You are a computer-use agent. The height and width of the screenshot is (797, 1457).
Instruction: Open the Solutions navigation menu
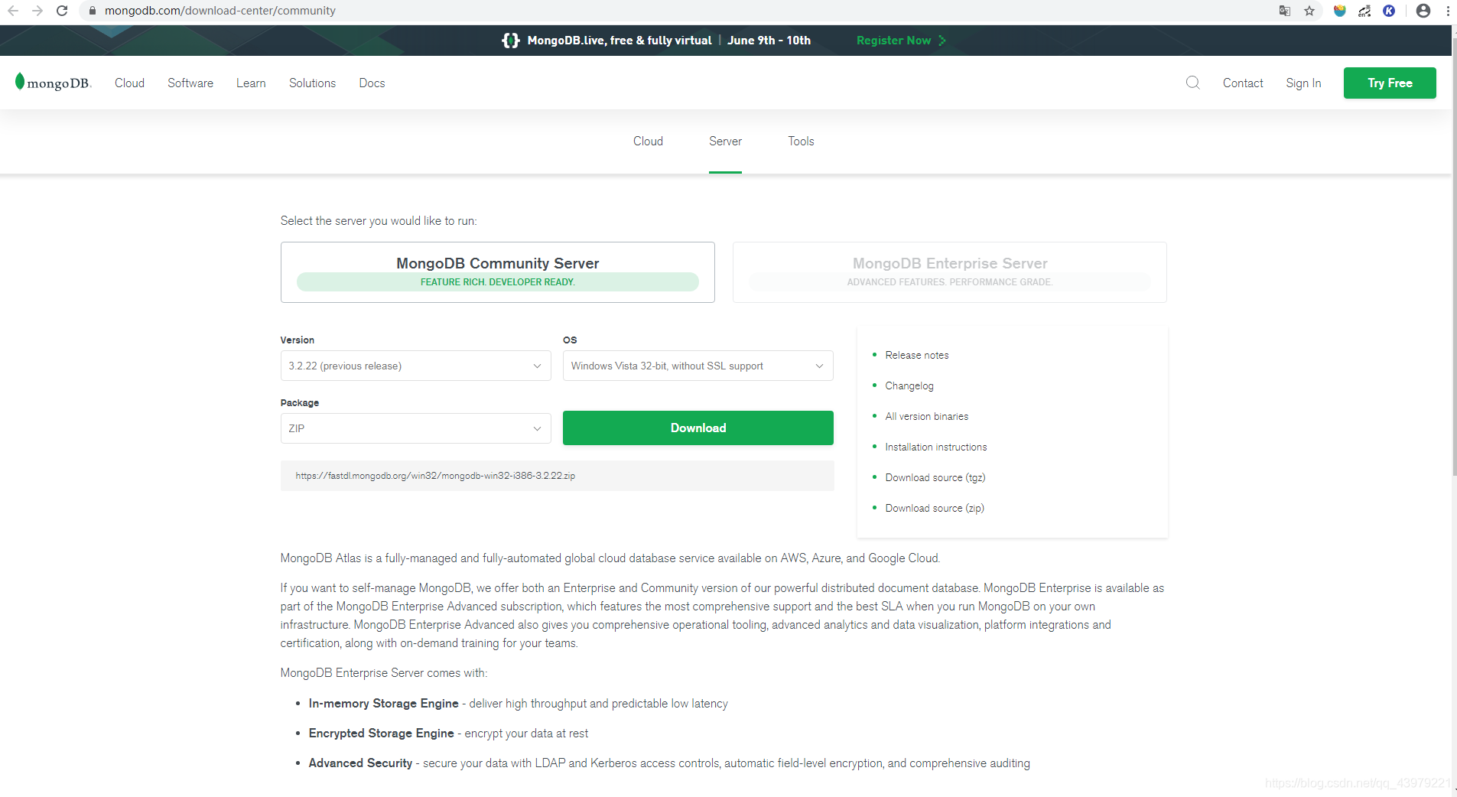click(312, 83)
